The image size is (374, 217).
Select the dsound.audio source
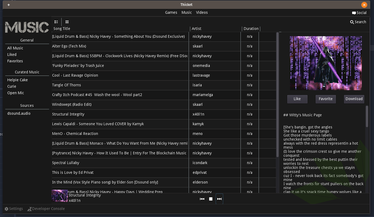[19, 113]
